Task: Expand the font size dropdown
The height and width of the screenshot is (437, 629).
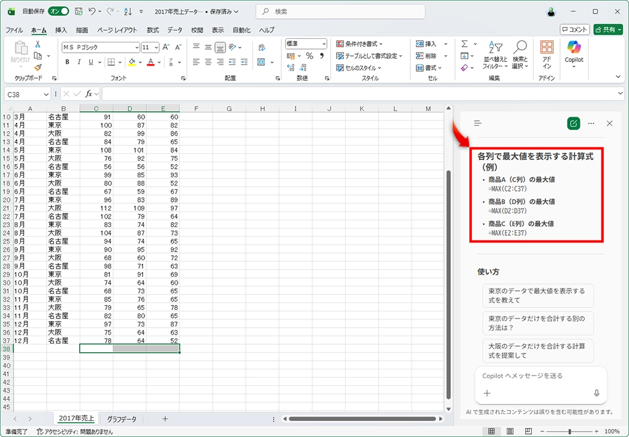Action: coord(157,47)
